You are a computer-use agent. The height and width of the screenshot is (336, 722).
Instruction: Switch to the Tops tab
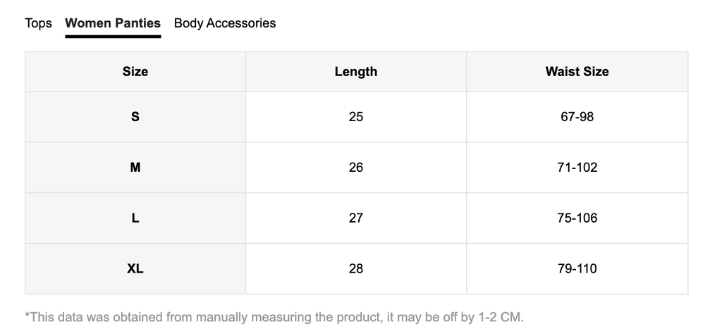click(x=38, y=23)
